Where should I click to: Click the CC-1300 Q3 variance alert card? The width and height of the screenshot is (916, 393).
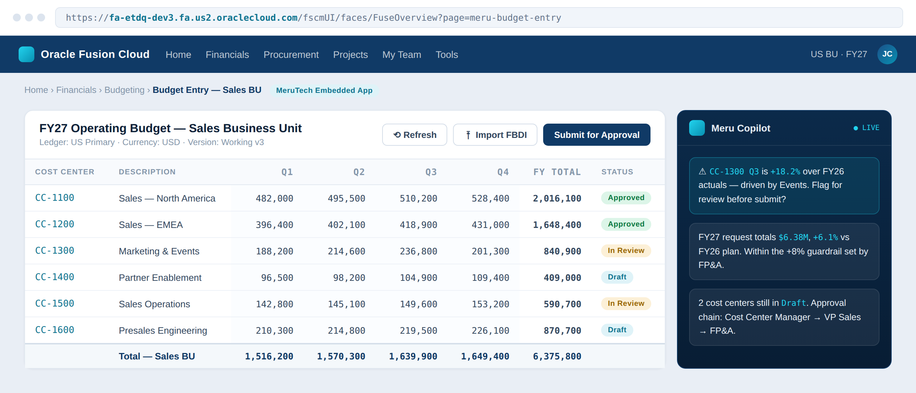point(784,186)
